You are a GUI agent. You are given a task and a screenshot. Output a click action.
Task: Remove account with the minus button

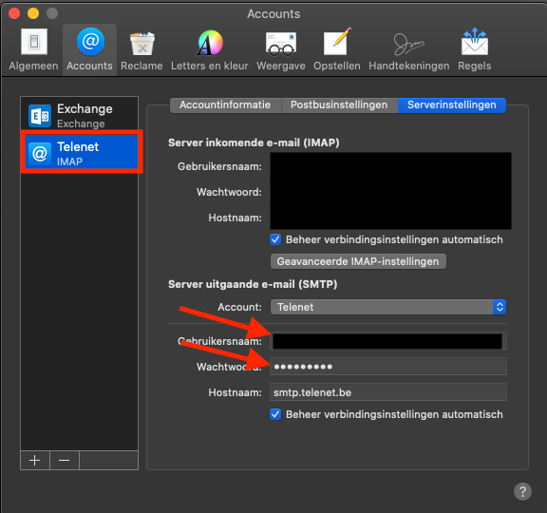point(65,461)
